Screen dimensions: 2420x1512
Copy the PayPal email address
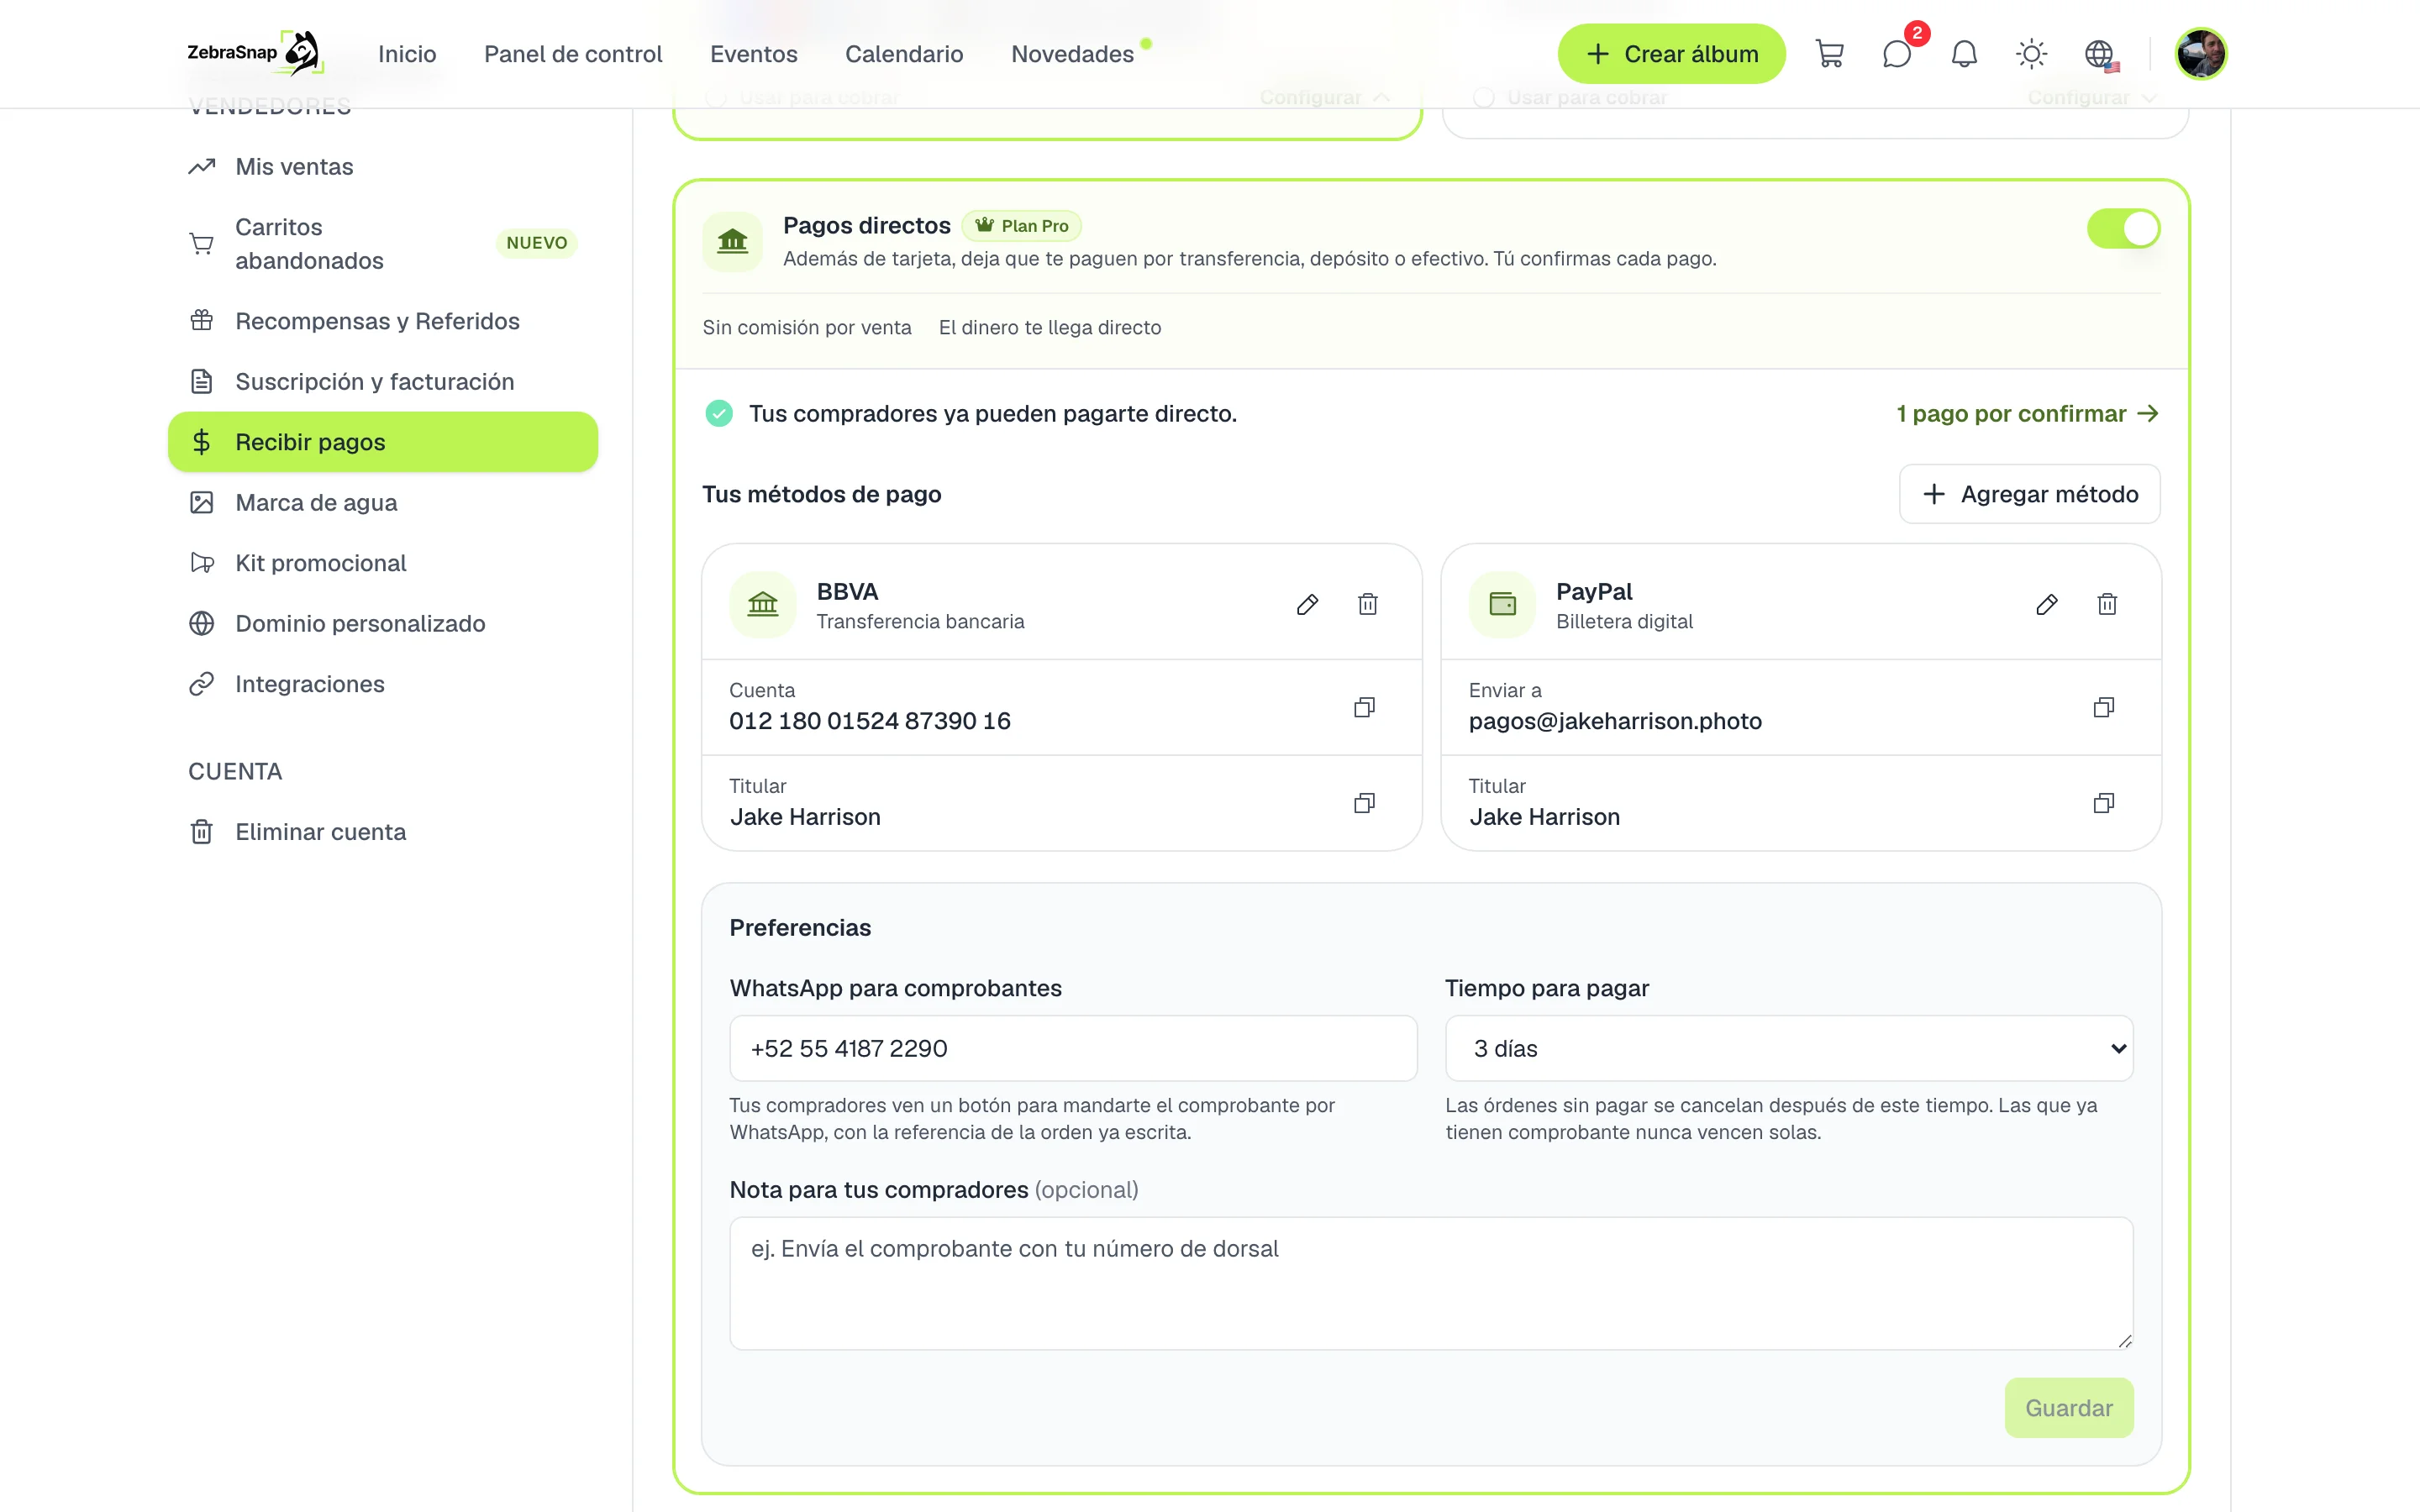2103,707
